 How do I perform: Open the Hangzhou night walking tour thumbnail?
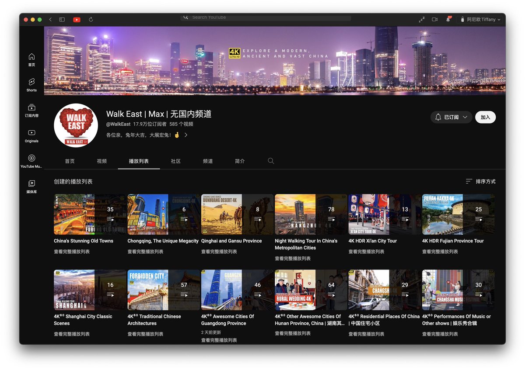click(311, 214)
